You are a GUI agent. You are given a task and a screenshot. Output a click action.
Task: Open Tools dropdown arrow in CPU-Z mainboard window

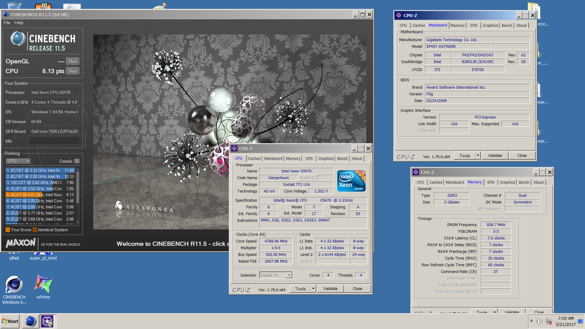[x=478, y=155]
